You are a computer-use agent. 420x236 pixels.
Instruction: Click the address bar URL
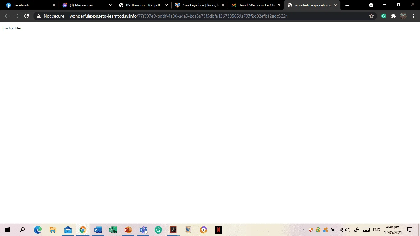coord(179,16)
